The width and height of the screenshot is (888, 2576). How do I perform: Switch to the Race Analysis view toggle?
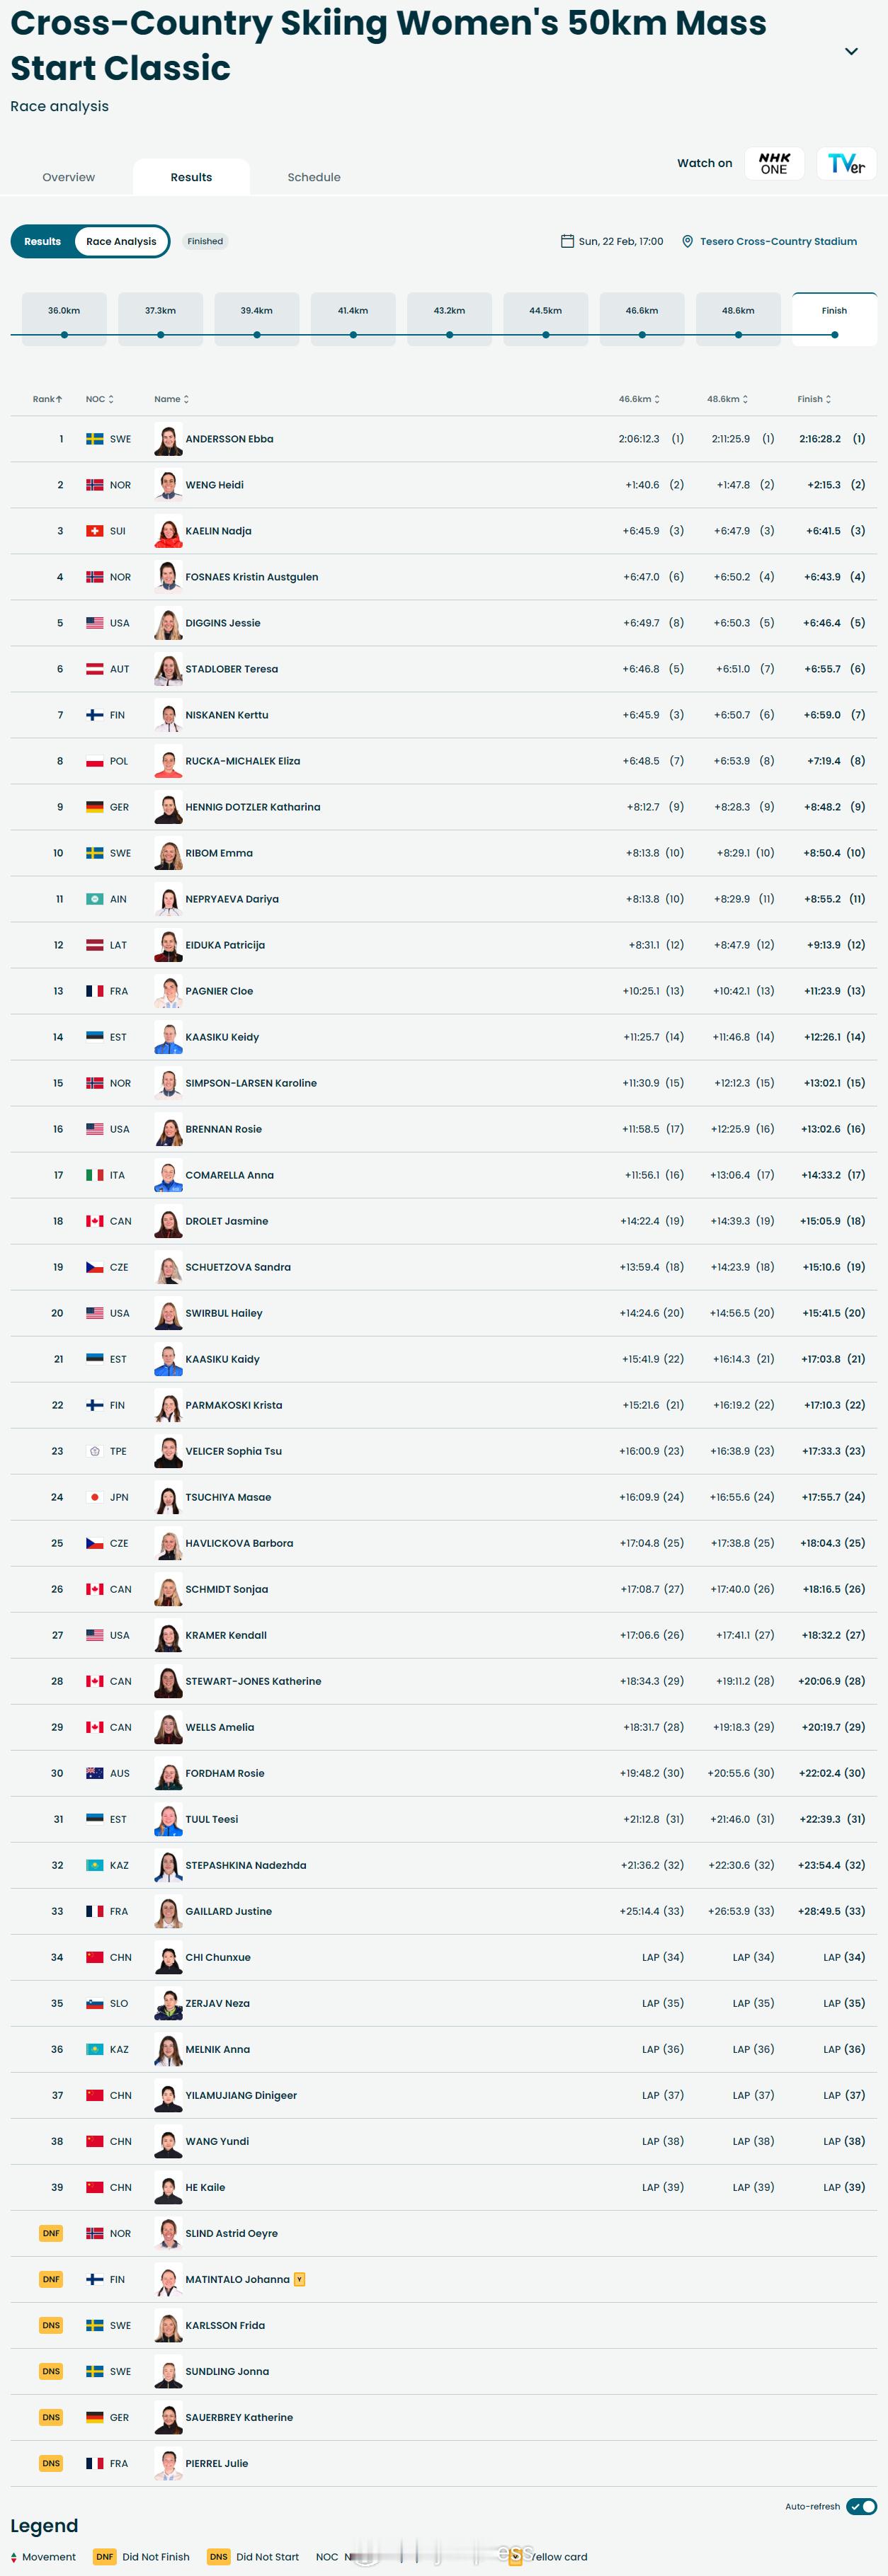(121, 241)
